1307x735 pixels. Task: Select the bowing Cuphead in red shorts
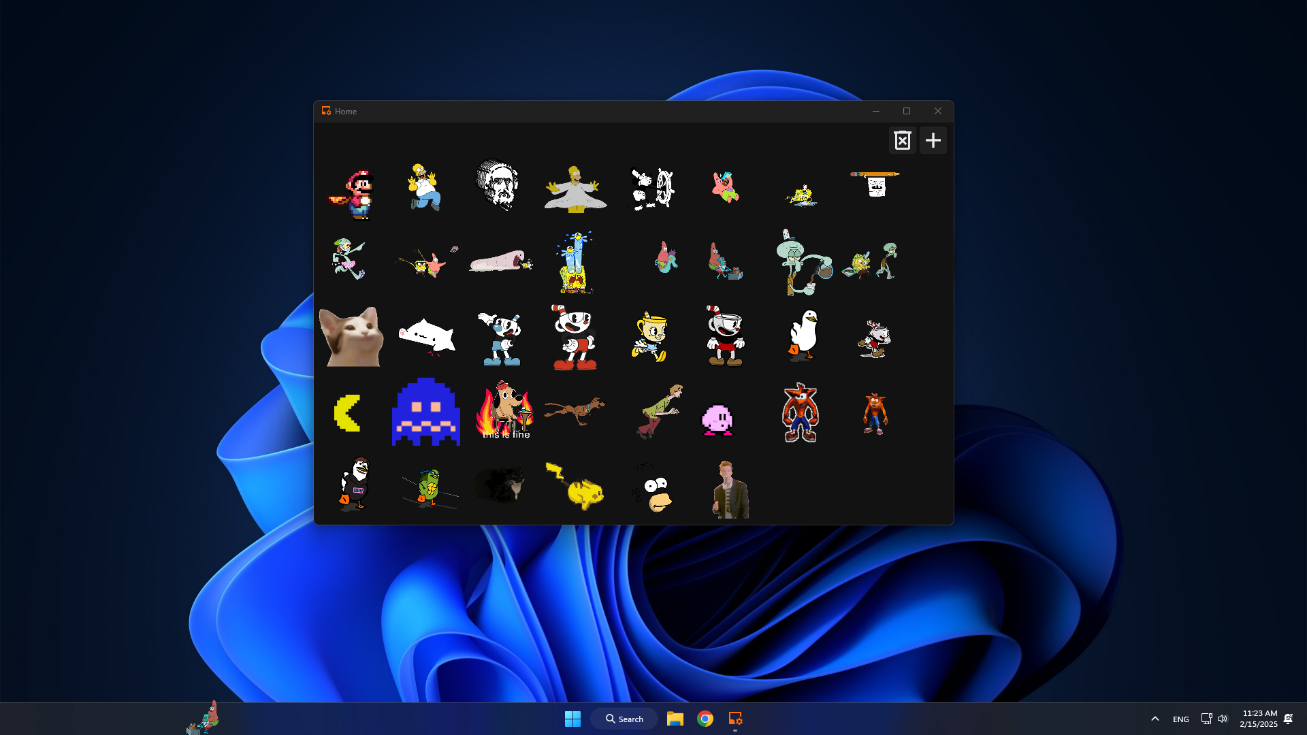pyautogui.click(x=726, y=336)
